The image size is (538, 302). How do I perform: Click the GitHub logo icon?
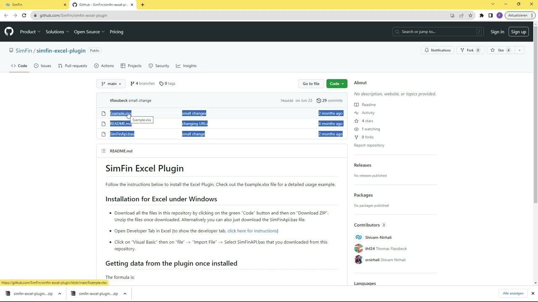9,32
